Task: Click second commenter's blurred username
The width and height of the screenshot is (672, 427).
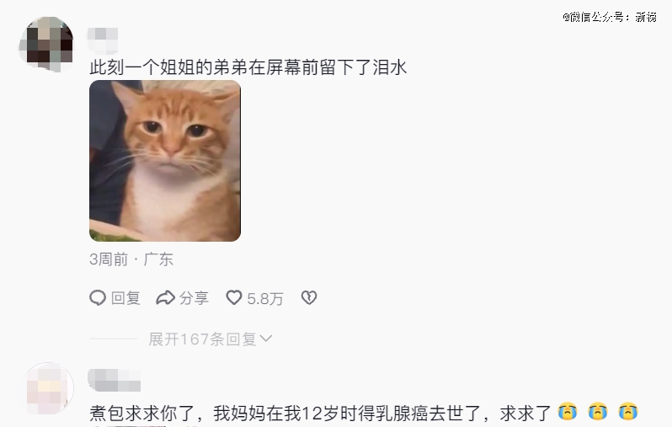Action: tap(115, 381)
